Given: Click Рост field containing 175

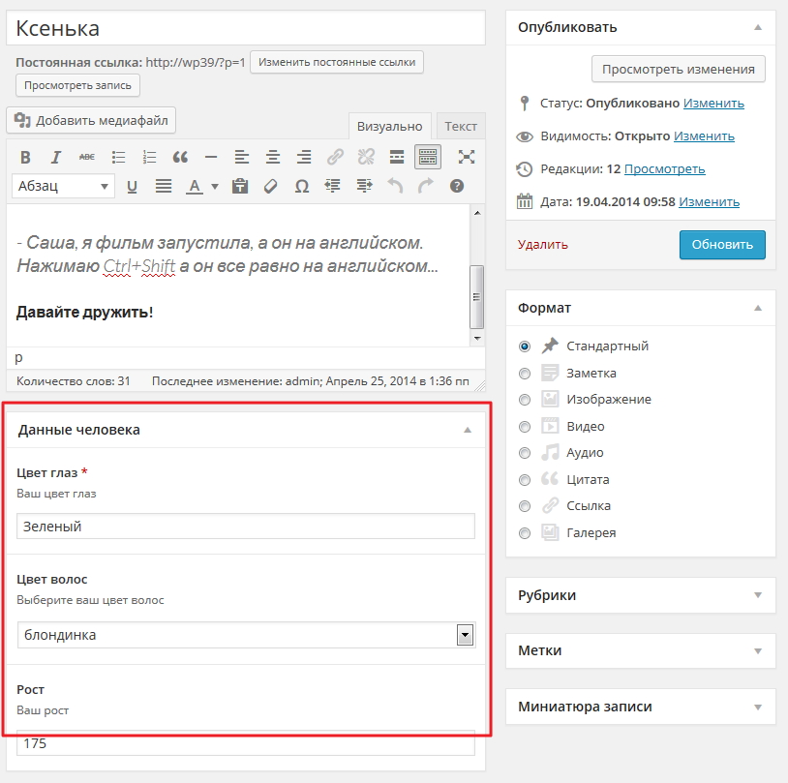Looking at the screenshot, I should (x=246, y=742).
